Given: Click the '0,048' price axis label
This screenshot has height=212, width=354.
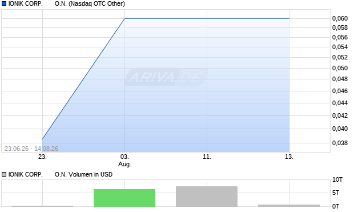Looking at the screenshot, I should [340, 79].
